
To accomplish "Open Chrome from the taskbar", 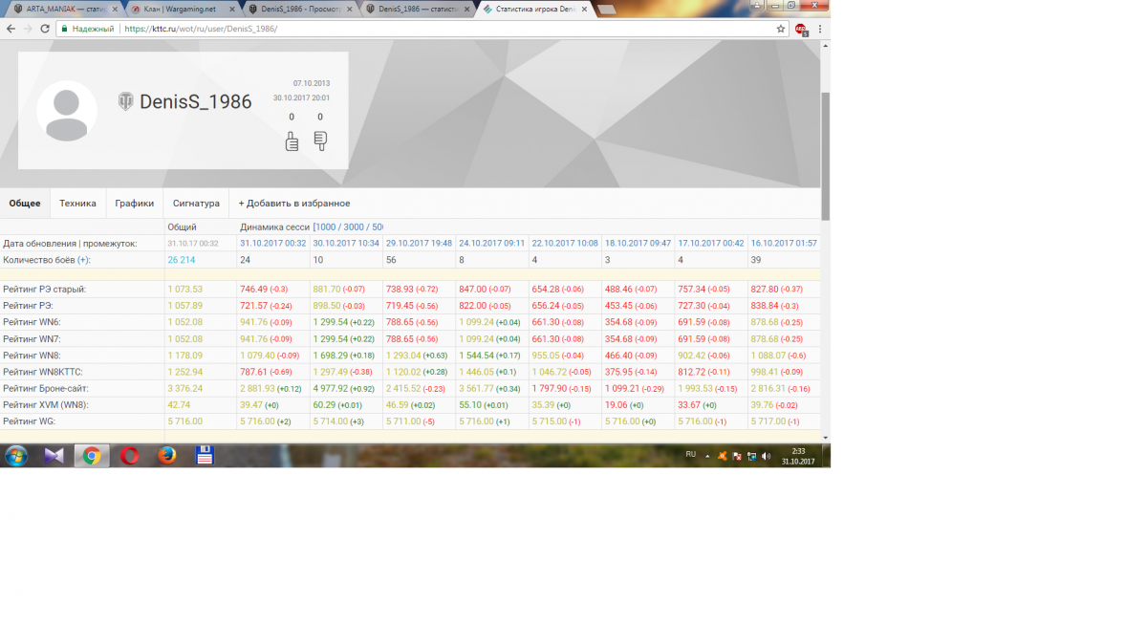I will pos(92,456).
